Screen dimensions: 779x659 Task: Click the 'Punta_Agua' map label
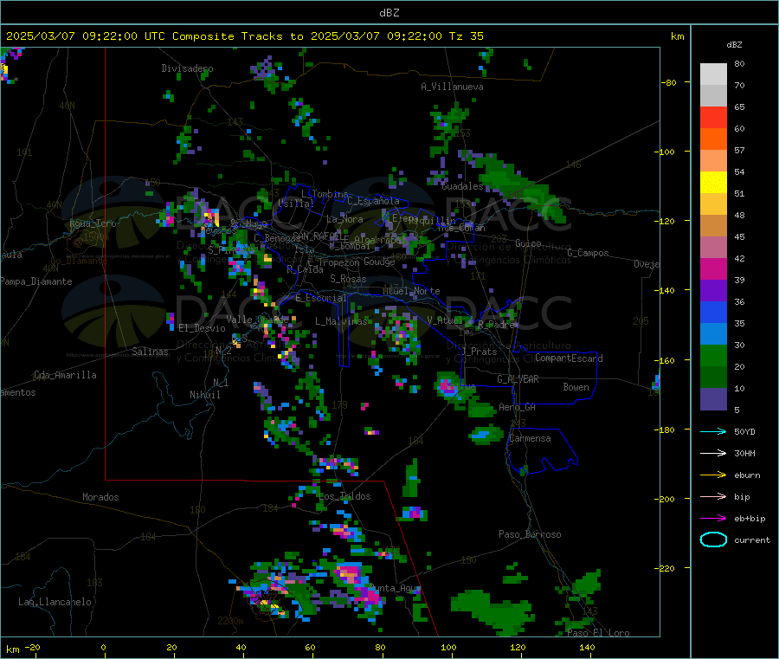[395, 588]
